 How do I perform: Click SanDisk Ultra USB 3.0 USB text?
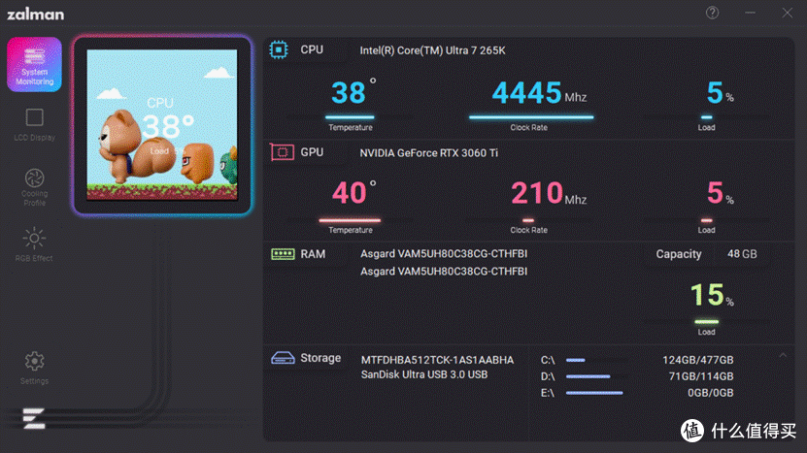pos(424,374)
